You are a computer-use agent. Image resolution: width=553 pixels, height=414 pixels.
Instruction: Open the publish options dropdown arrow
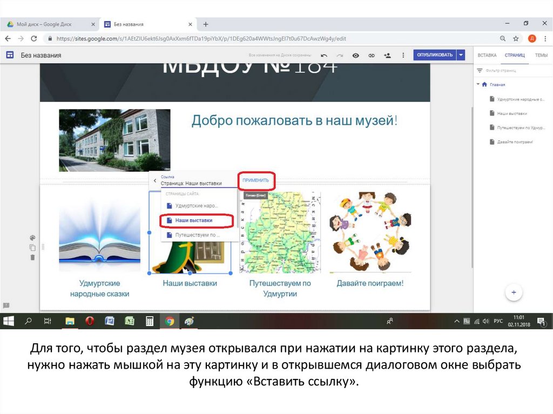click(461, 55)
